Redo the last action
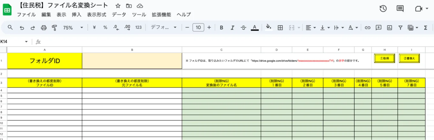The height and width of the screenshot is (140, 434). (x=33, y=28)
